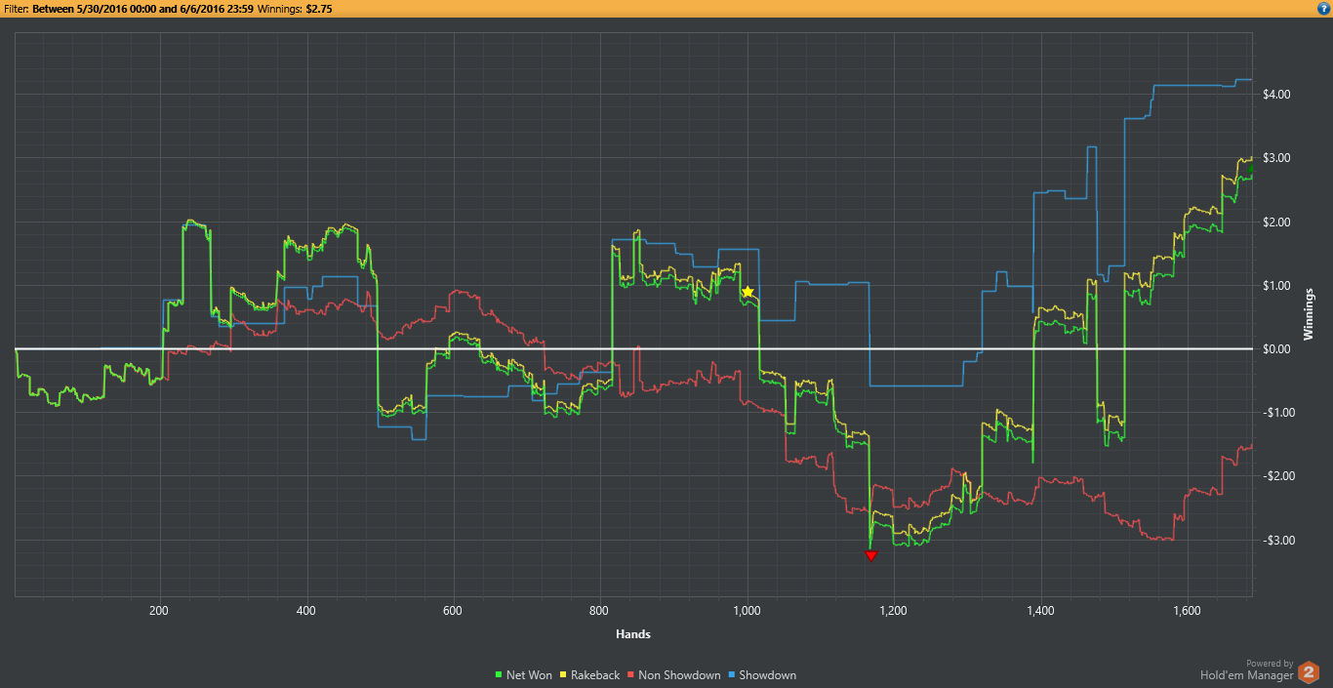Click the Hands axis title
This screenshot has height=688, width=1333.
[x=633, y=634]
